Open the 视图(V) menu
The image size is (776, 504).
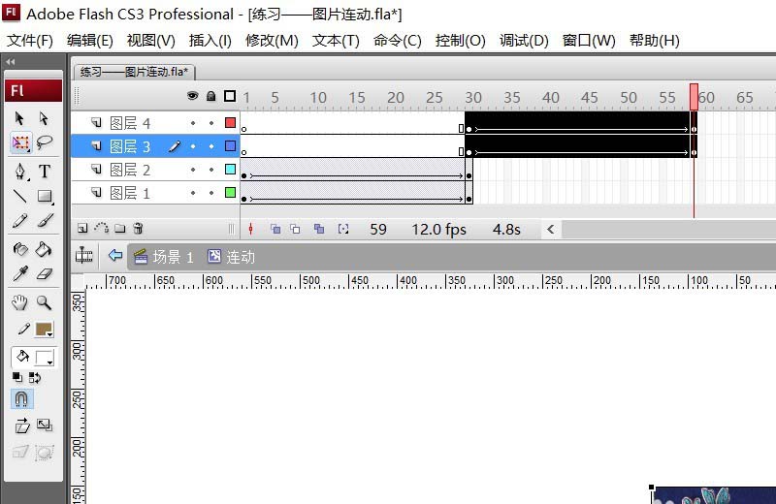click(x=151, y=41)
